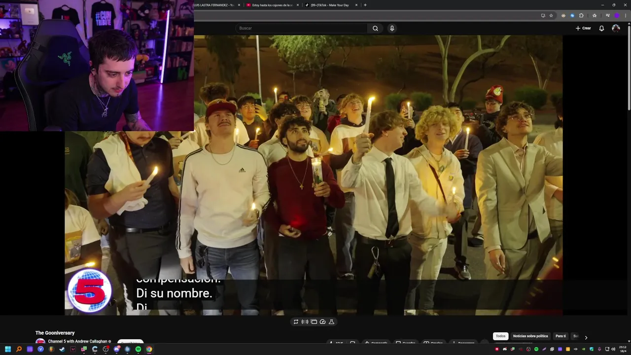This screenshot has height=355, width=631.
Task: Close the Estoy hasta los cojones tab
Action: click(x=298, y=5)
